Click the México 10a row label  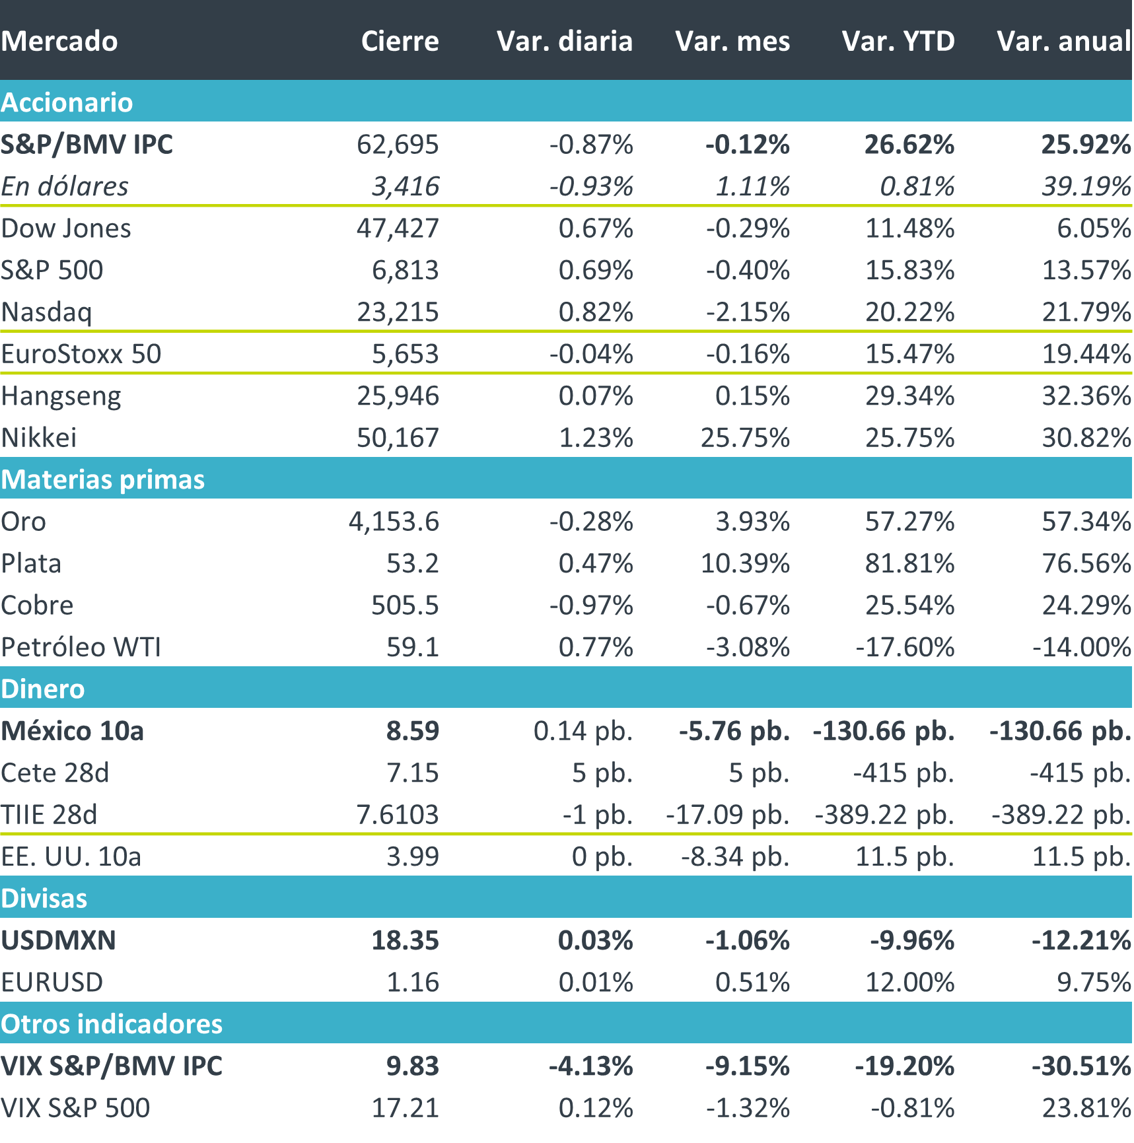tap(72, 731)
